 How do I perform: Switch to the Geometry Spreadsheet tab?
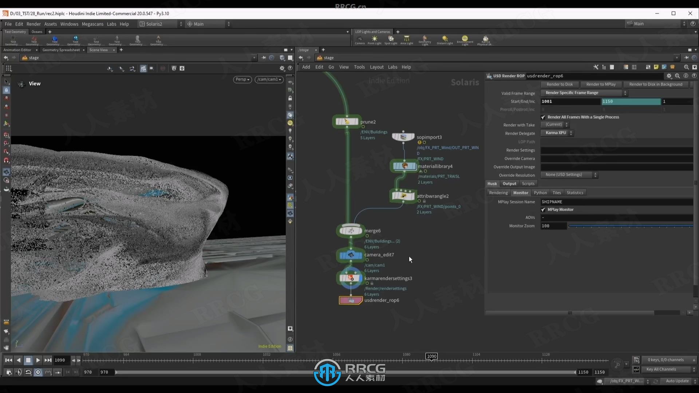[61, 50]
